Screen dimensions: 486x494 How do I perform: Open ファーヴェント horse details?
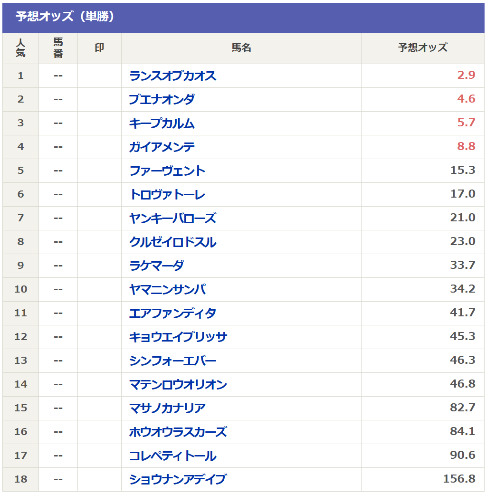[x=167, y=171]
